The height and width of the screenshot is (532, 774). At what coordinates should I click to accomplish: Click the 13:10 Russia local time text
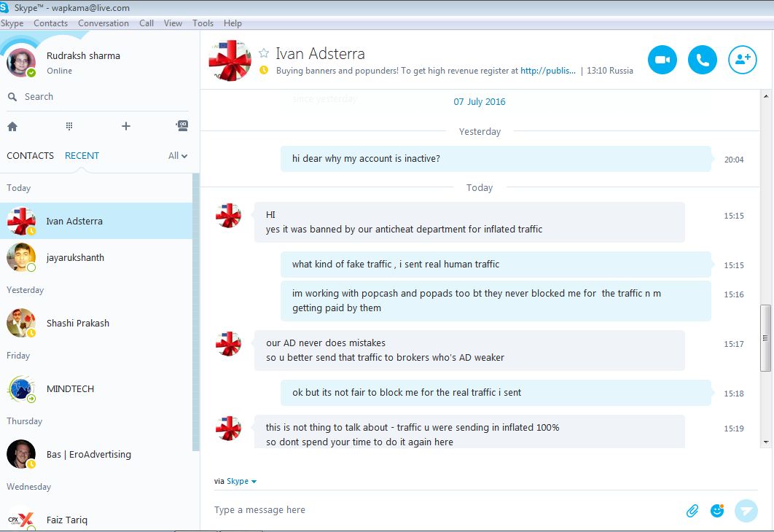[x=609, y=71]
